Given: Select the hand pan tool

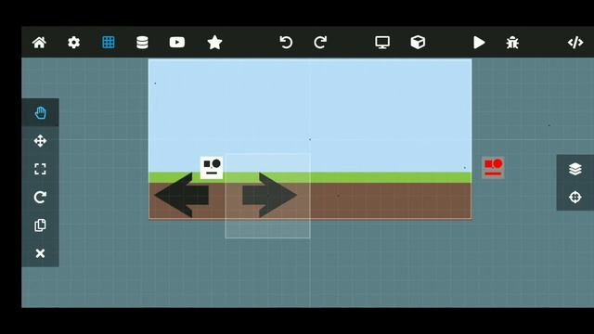Looking at the screenshot, I should pyautogui.click(x=40, y=113).
